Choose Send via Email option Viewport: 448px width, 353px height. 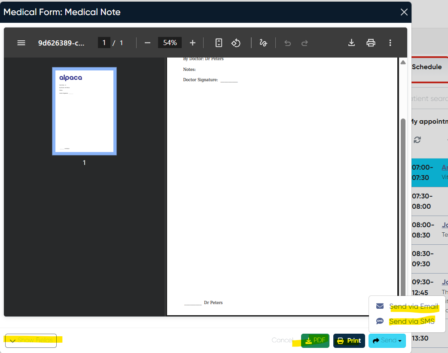413,307
